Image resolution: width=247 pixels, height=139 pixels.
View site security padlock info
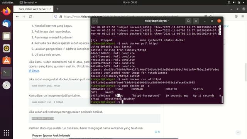(x=61, y=17)
